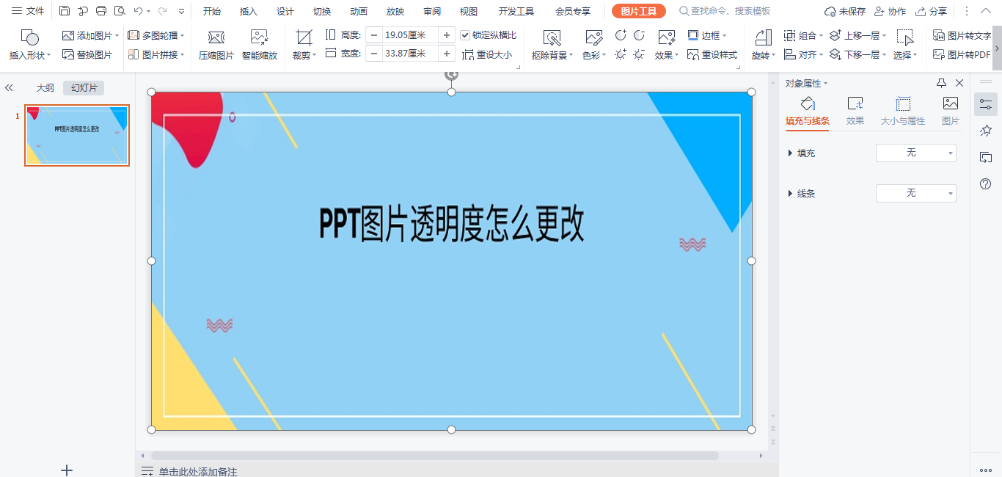Switch to the 图片 properties tab
1002x477 pixels.
click(x=951, y=112)
